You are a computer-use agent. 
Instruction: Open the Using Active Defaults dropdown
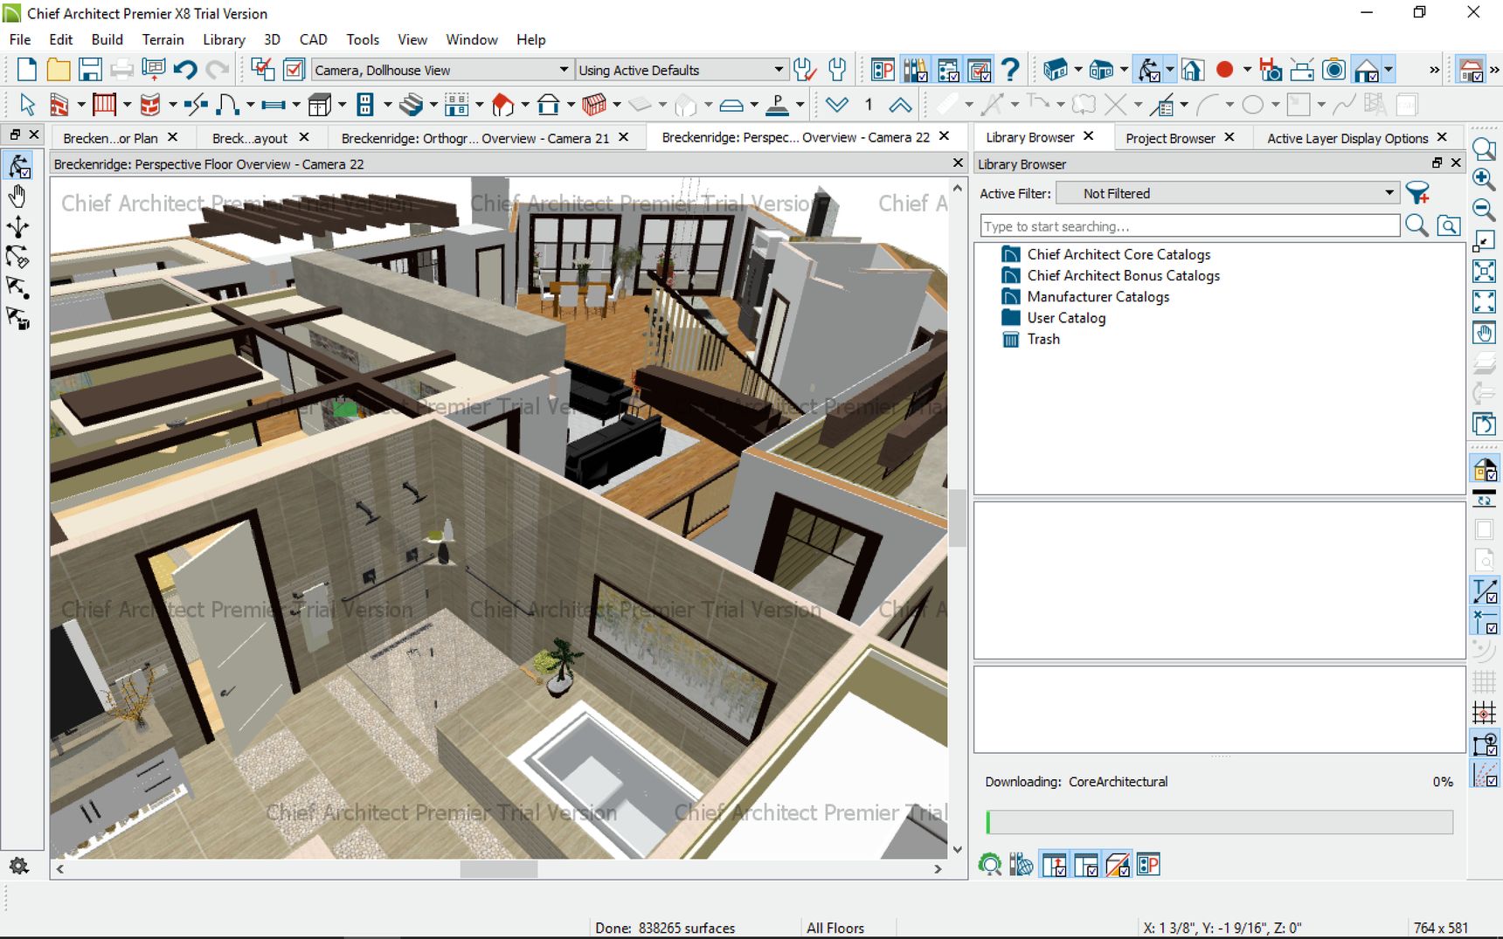pos(681,70)
